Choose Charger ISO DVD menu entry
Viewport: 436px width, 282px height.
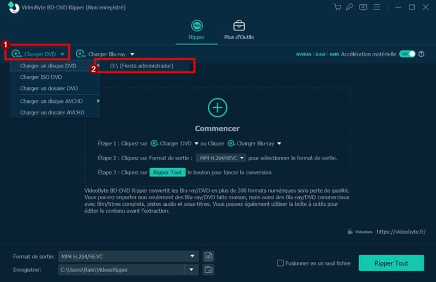41,77
